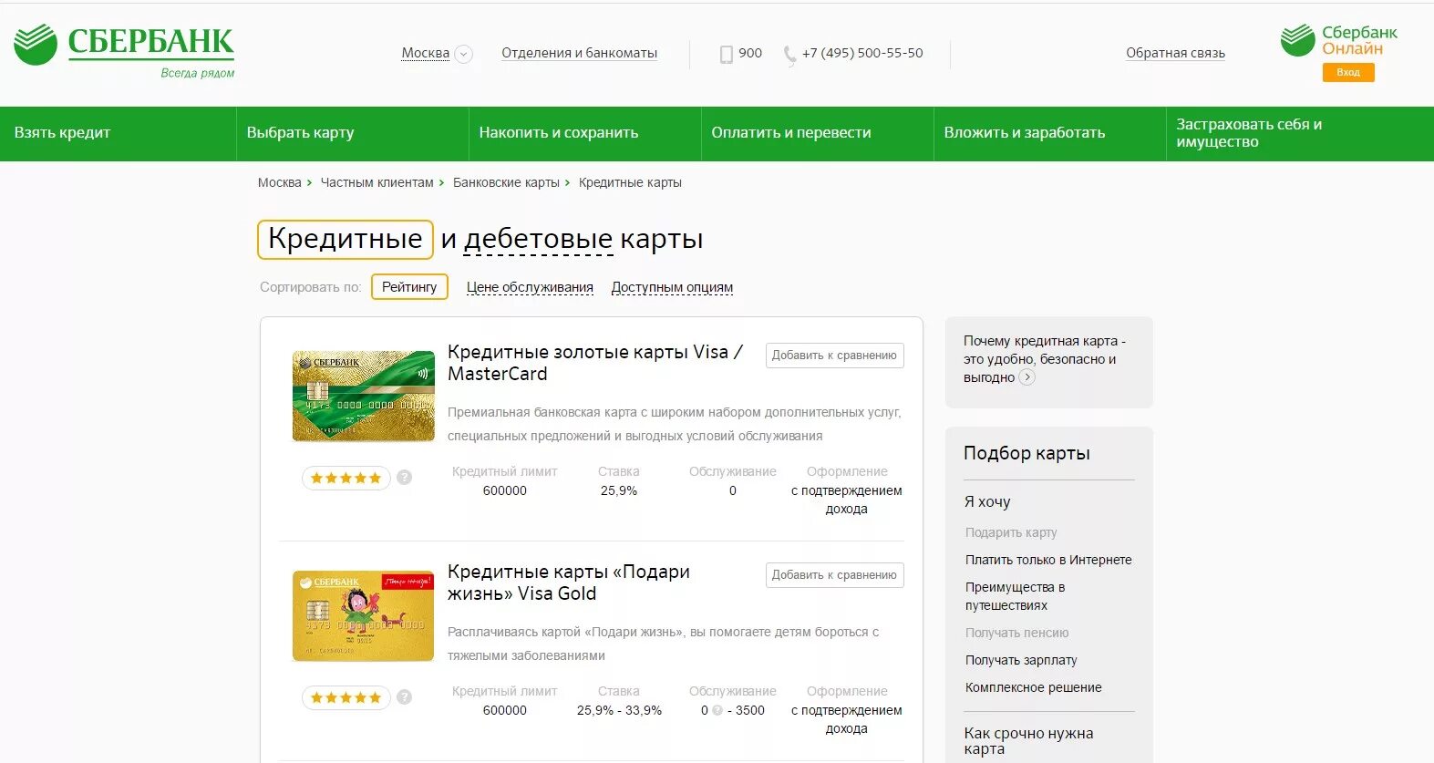The image size is (1434, 763).
Task: Select the Москва city link in header
Action: 425,53
